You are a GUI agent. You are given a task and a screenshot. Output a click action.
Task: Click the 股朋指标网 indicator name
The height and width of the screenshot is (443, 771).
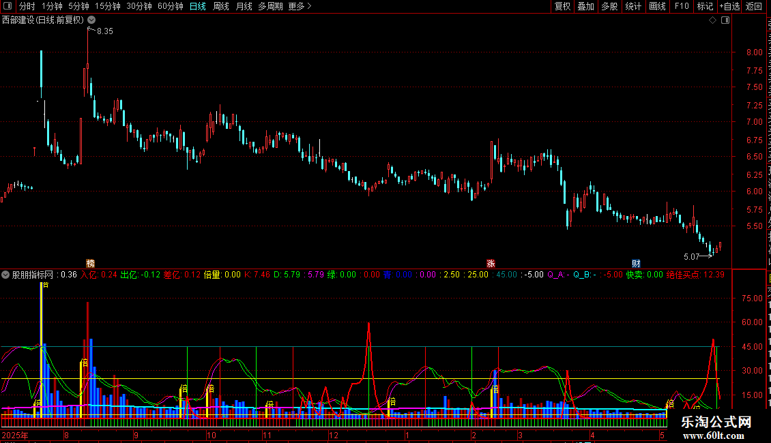(33, 275)
